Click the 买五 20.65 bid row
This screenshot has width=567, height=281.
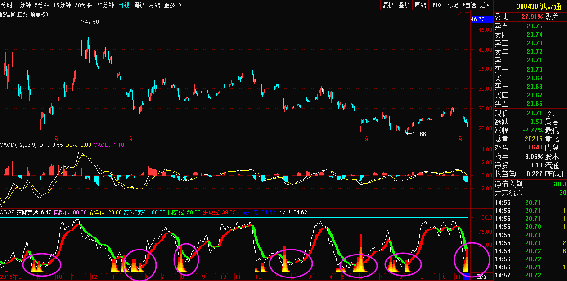[531, 104]
